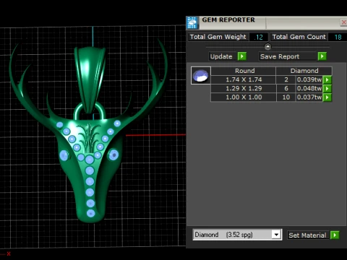Select the 1.74 X 1.74 size cell
This screenshot has width=347, height=260.
pyautogui.click(x=244, y=79)
